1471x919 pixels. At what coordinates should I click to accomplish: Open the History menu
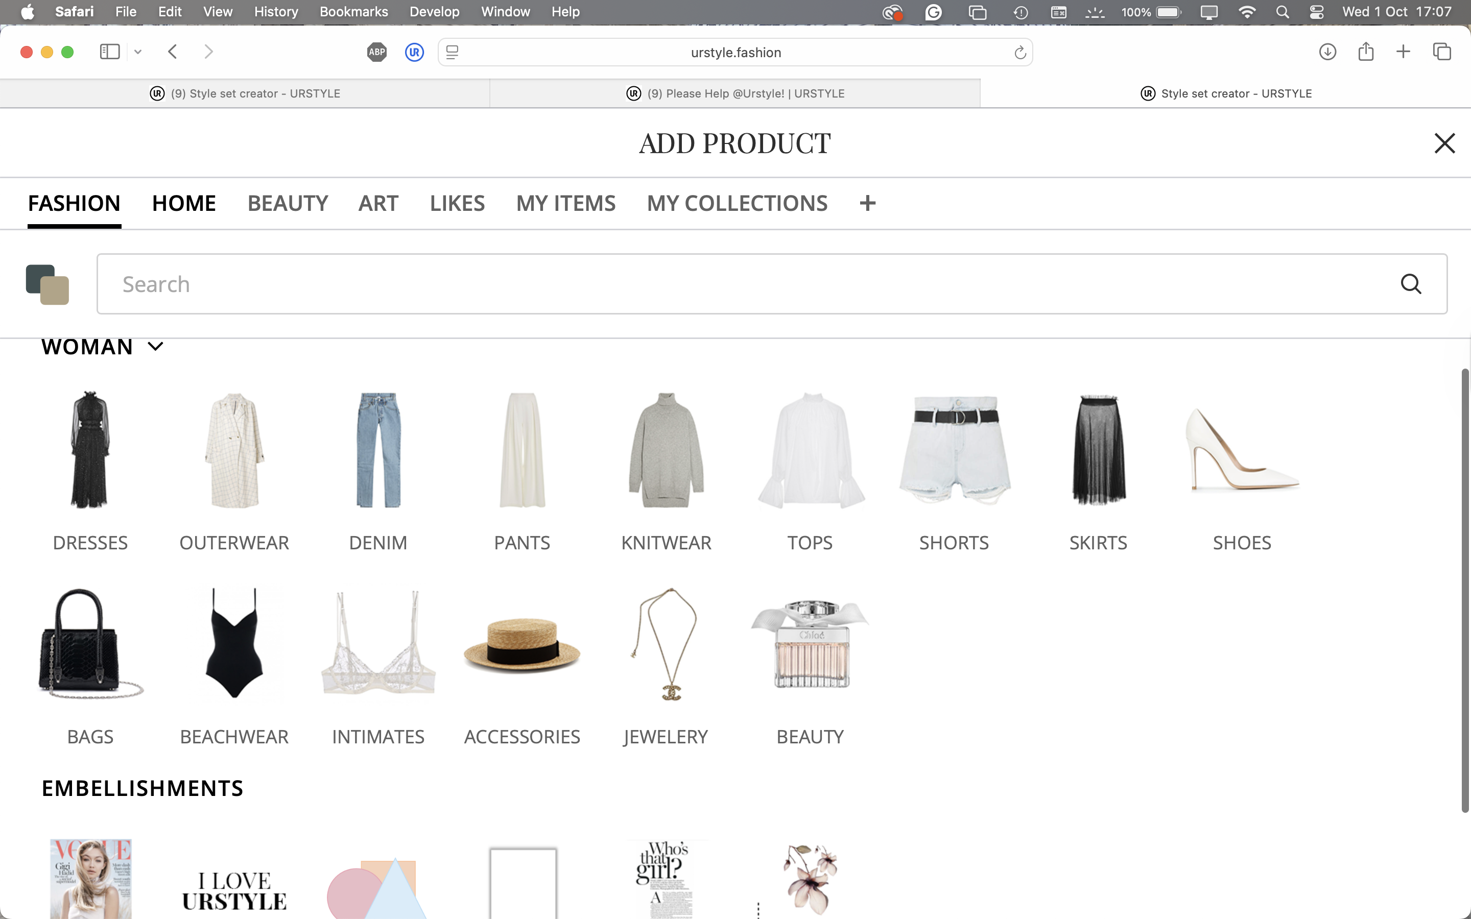tap(276, 12)
